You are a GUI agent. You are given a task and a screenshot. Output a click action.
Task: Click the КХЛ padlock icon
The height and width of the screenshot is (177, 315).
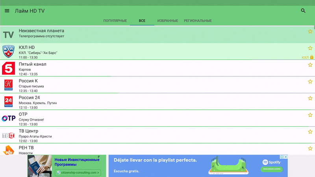[x=311, y=57]
